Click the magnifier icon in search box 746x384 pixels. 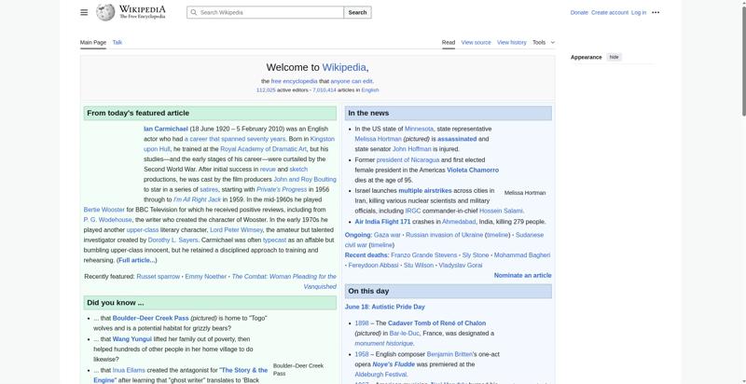coord(194,12)
